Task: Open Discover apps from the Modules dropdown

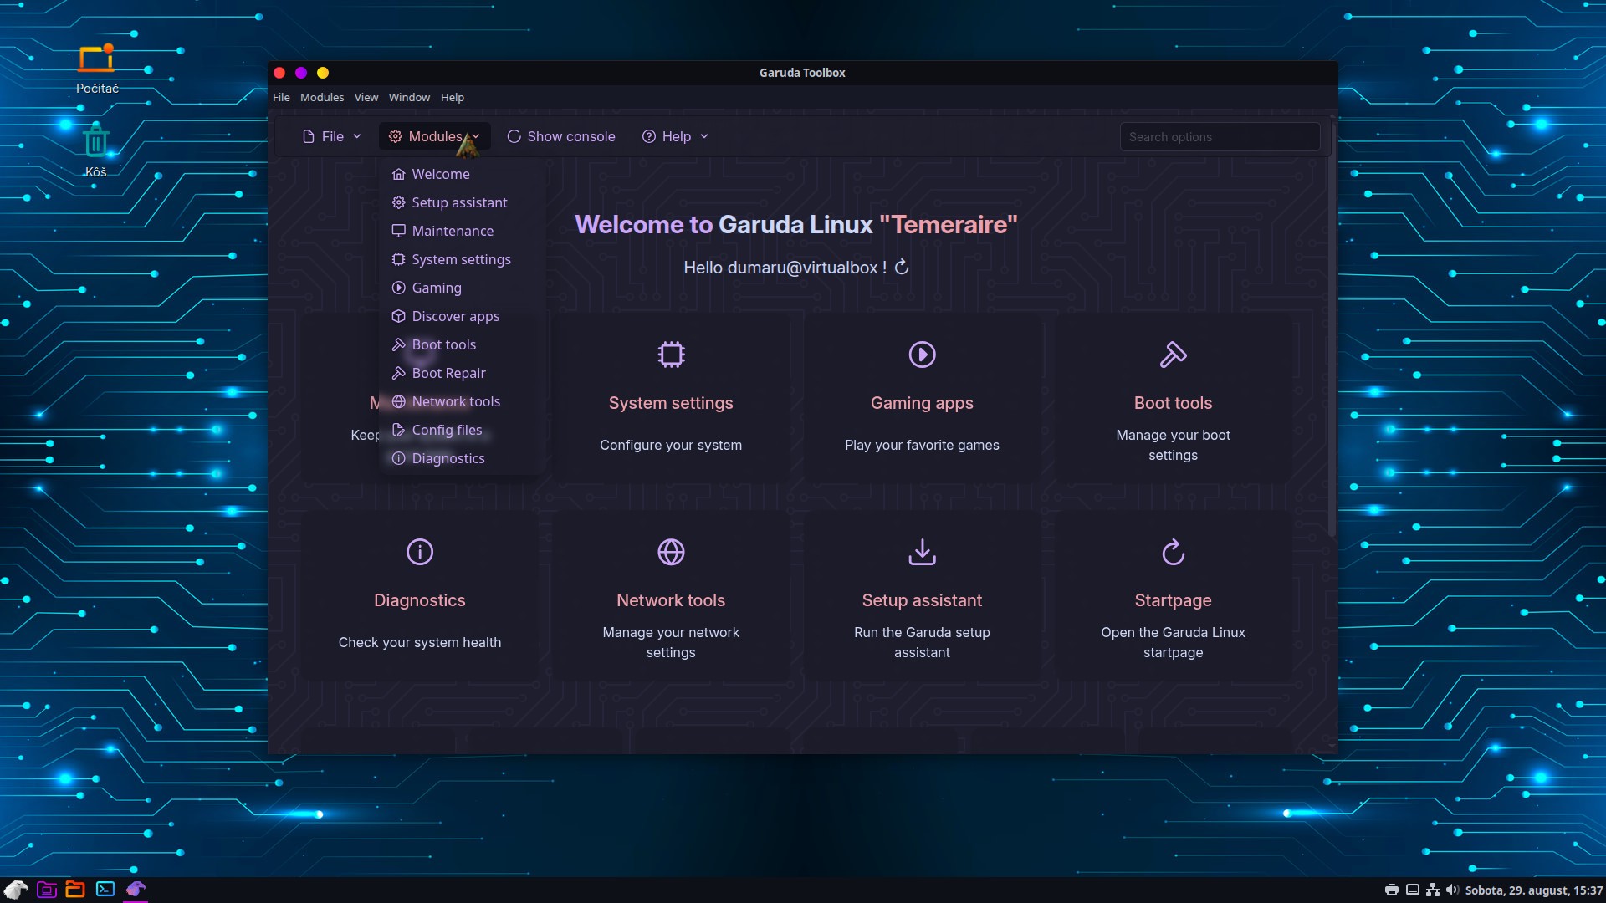Action: click(x=462, y=316)
